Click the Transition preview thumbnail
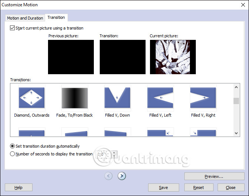The image size is (249, 196). coord(123,57)
